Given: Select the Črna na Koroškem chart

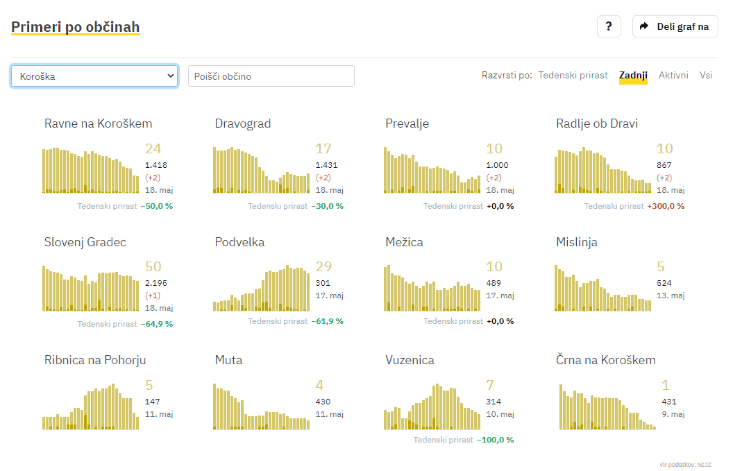Looking at the screenshot, I should click(607, 406).
